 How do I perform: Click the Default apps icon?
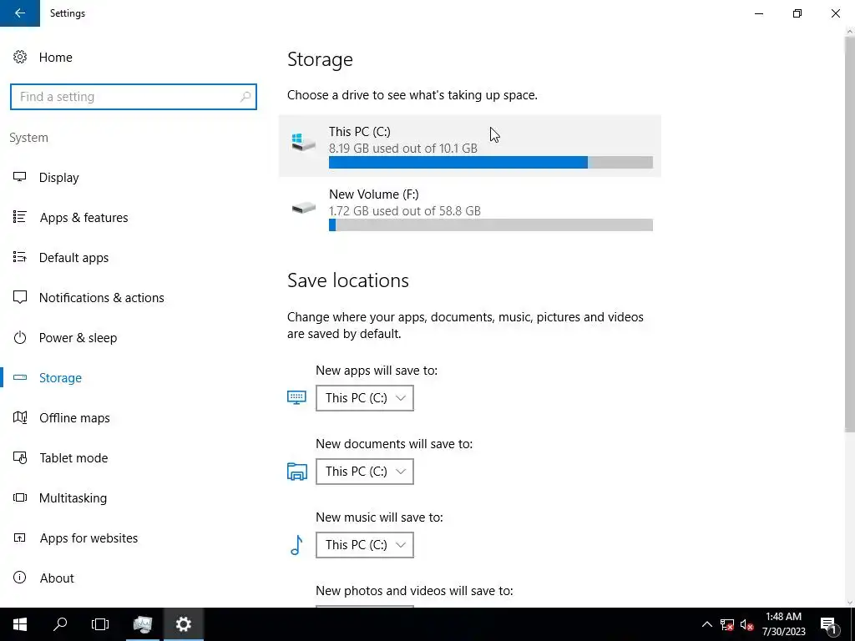coord(20,257)
